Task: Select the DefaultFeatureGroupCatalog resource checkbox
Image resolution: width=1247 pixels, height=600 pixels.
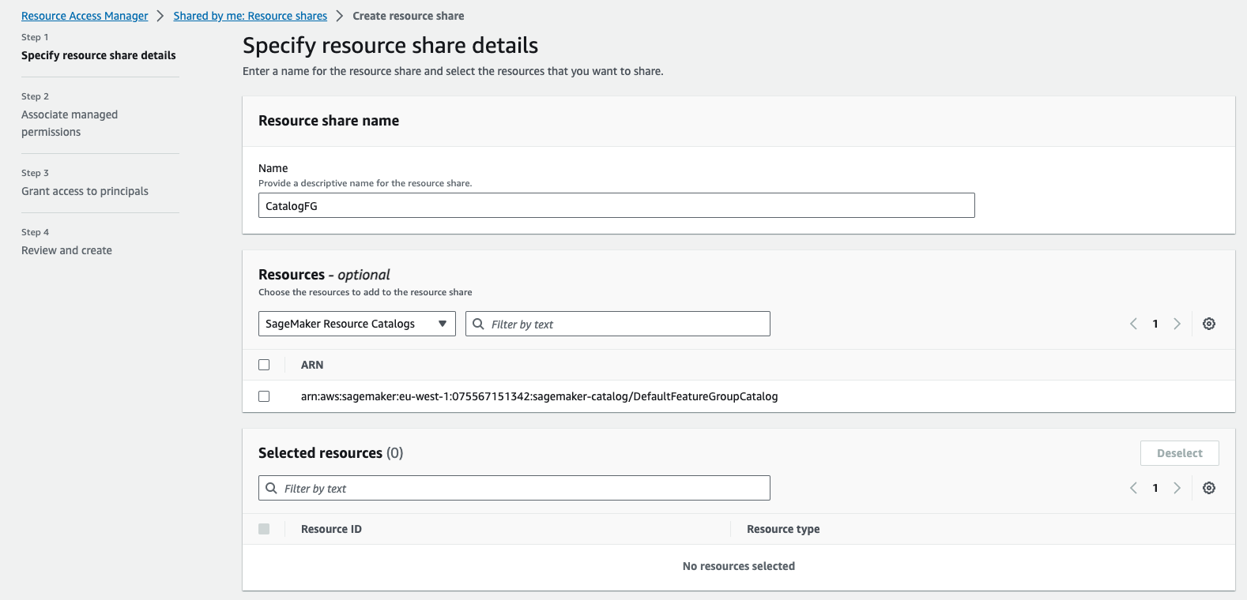Action: [264, 396]
